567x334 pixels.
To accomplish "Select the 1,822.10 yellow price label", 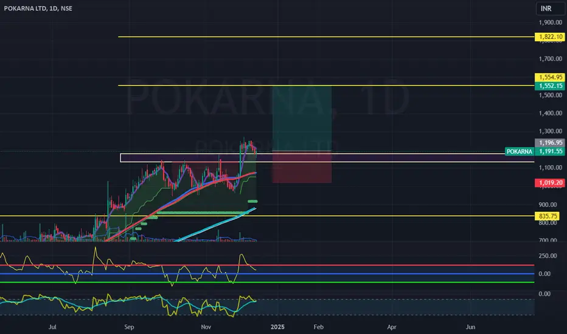I will pos(550,37).
